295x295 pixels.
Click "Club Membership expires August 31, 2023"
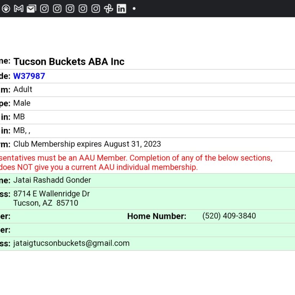(x=87, y=144)
